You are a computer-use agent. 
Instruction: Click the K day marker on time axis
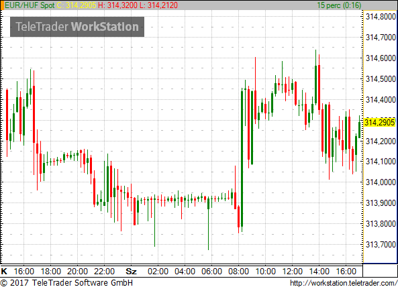tap(4, 272)
